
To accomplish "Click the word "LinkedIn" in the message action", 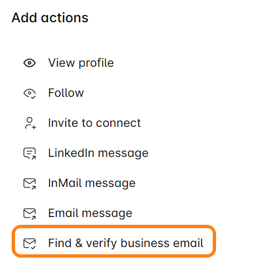I will tap(71, 153).
